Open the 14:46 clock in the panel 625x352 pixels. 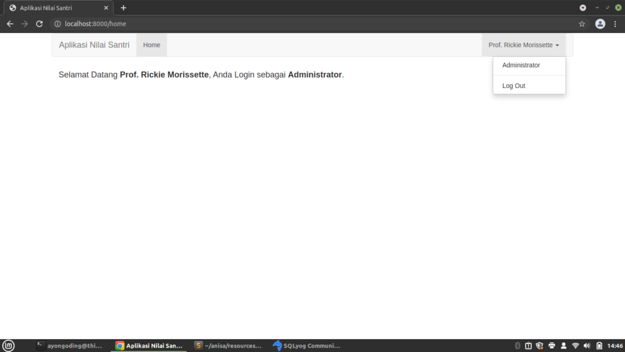tap(615, 346)
